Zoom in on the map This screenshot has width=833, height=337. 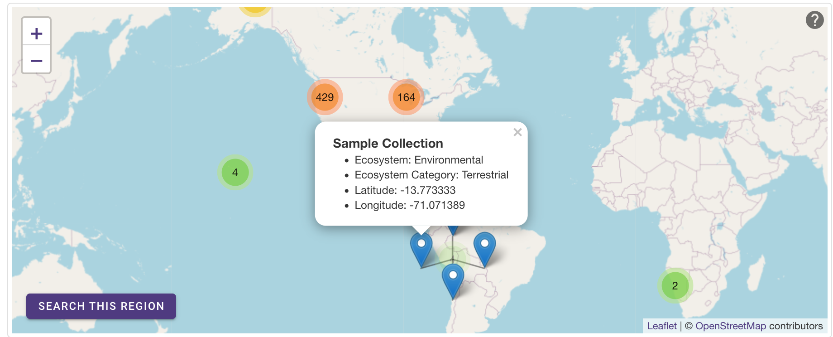click(36, 33)
